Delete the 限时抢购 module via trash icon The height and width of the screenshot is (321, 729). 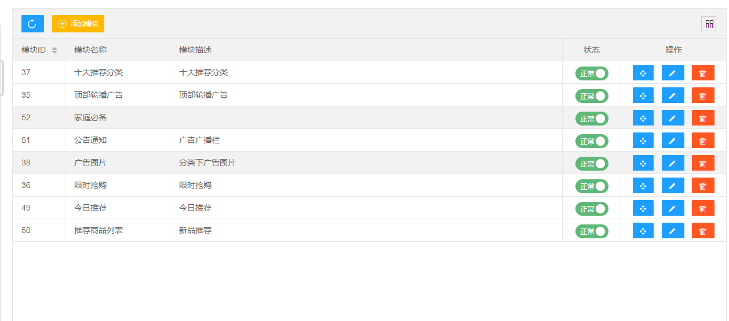point(703,186)
